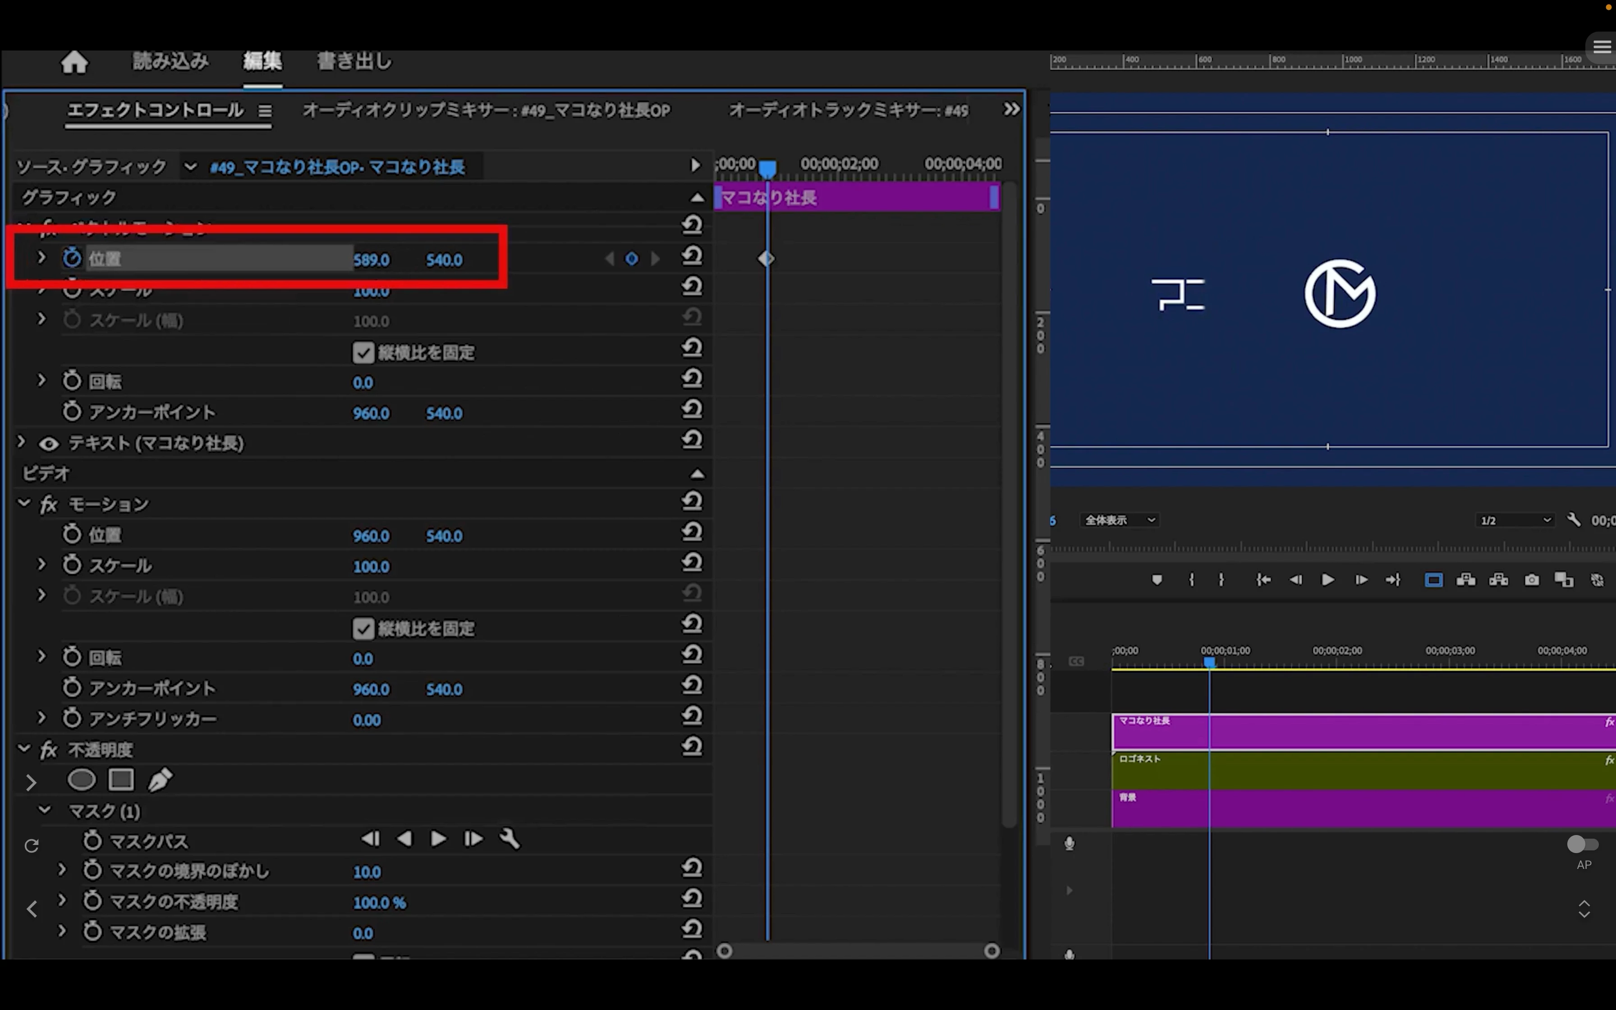Click the ビデオ位置 X value 960.0 field

point(371,537)
